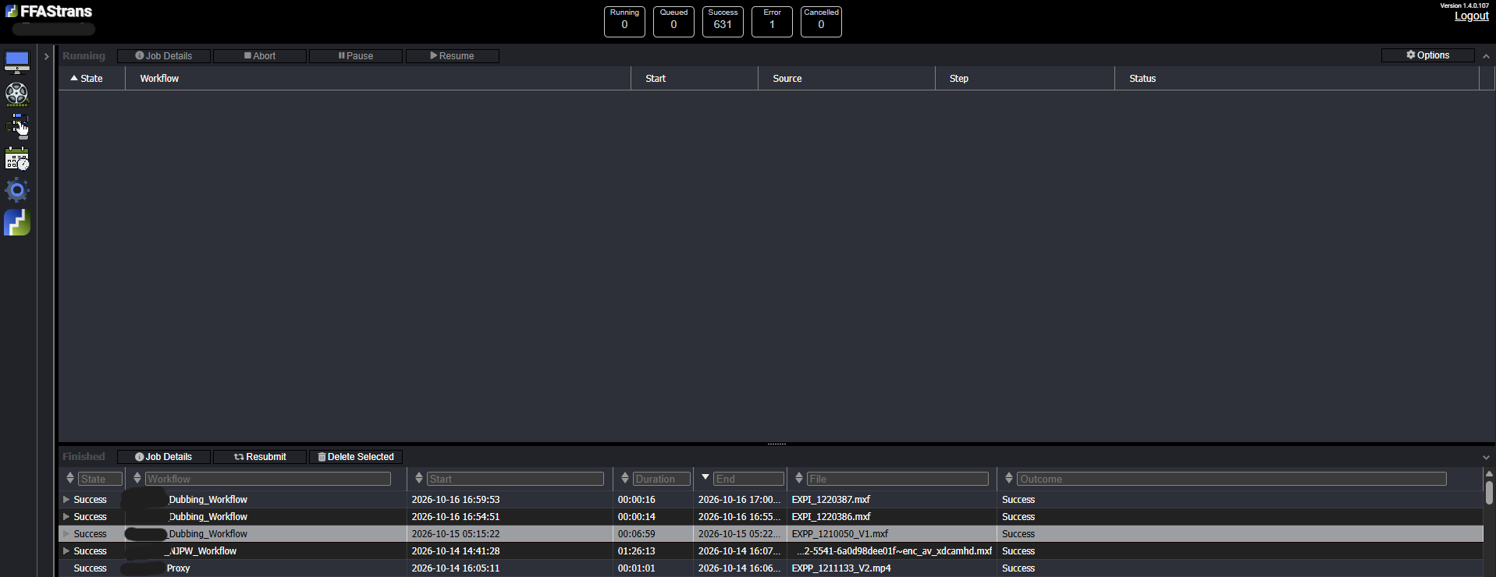Open Job Details in the Running toolbar
The width and height of the screenshot is (1496, 577).
164,56
